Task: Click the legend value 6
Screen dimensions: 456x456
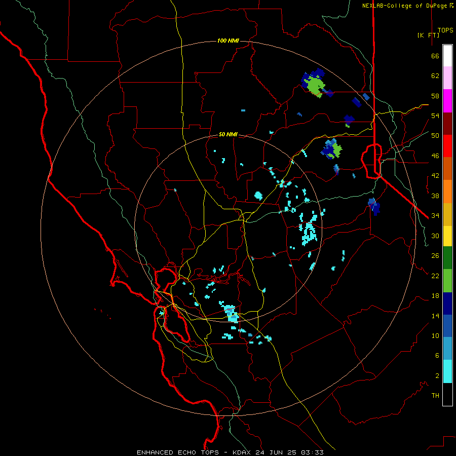Action: coord(437,356)
